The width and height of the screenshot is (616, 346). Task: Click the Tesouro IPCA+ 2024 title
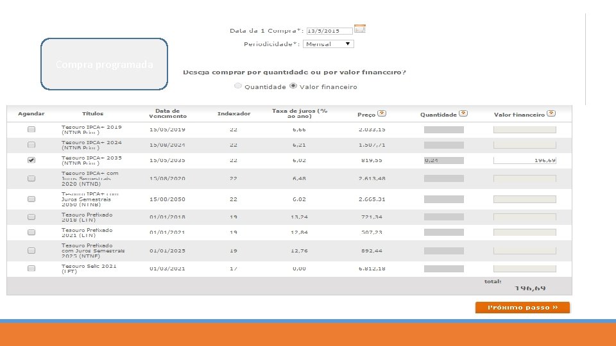point(92,145)
